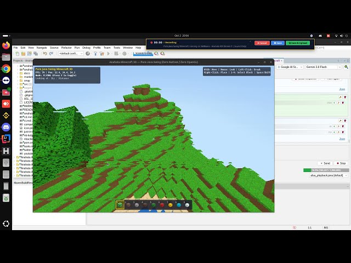Select the gray stone block in hotbar

pos(137,205)
